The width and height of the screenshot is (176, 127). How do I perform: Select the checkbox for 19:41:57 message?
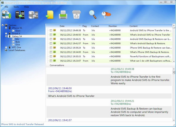pyautogui.click(x=51, y=44)
